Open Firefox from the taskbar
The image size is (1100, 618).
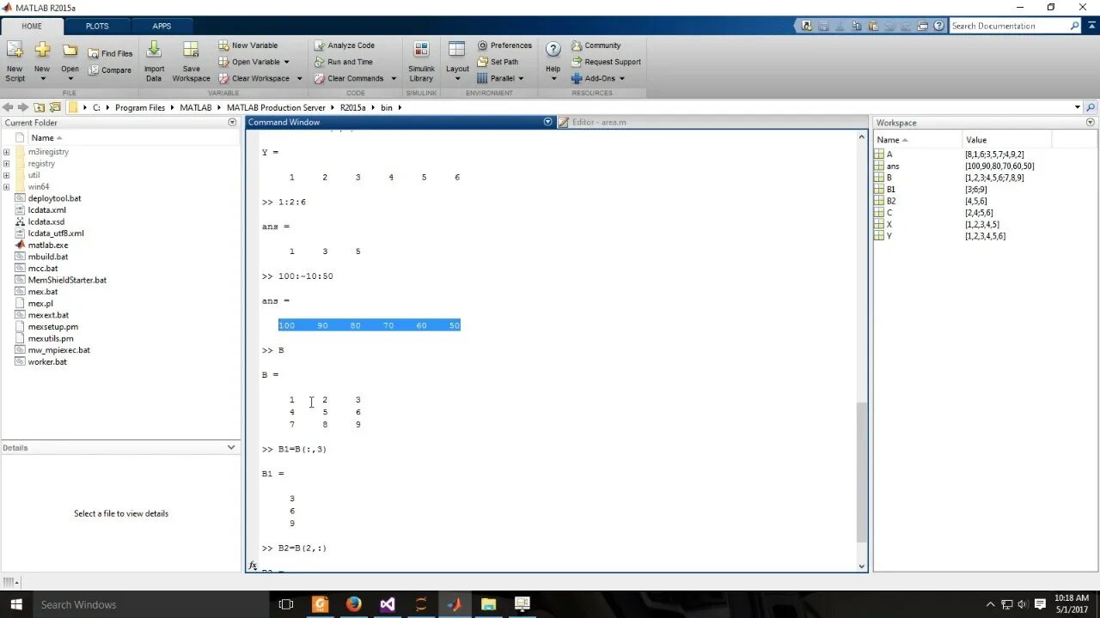[354, 604]
